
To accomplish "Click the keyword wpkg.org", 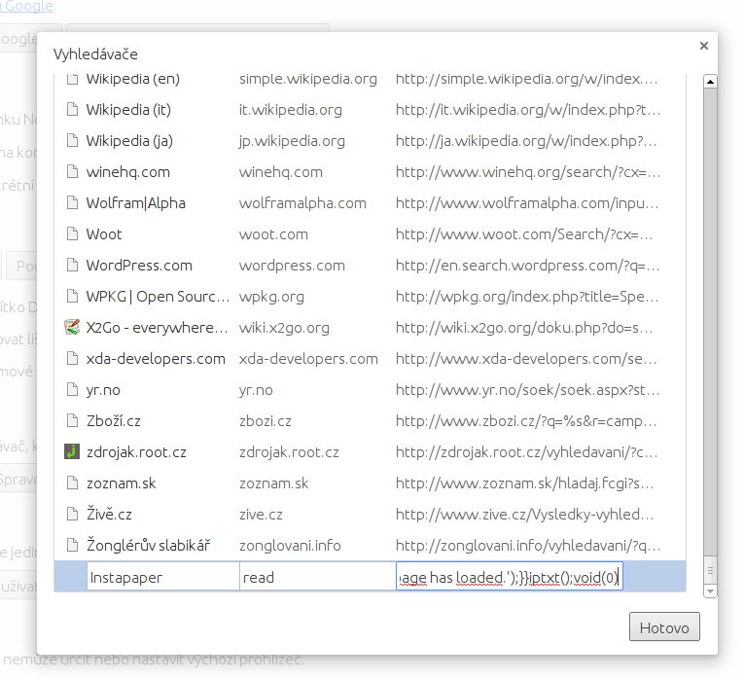I will 271,297.
